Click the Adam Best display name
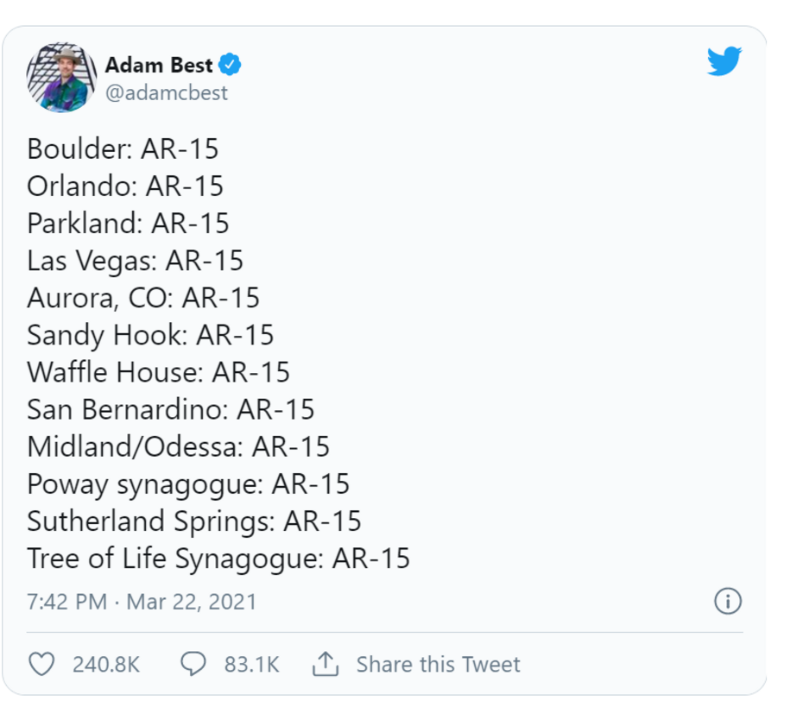The height and width of the screenshot is (720, 803). tap(159, 65)
